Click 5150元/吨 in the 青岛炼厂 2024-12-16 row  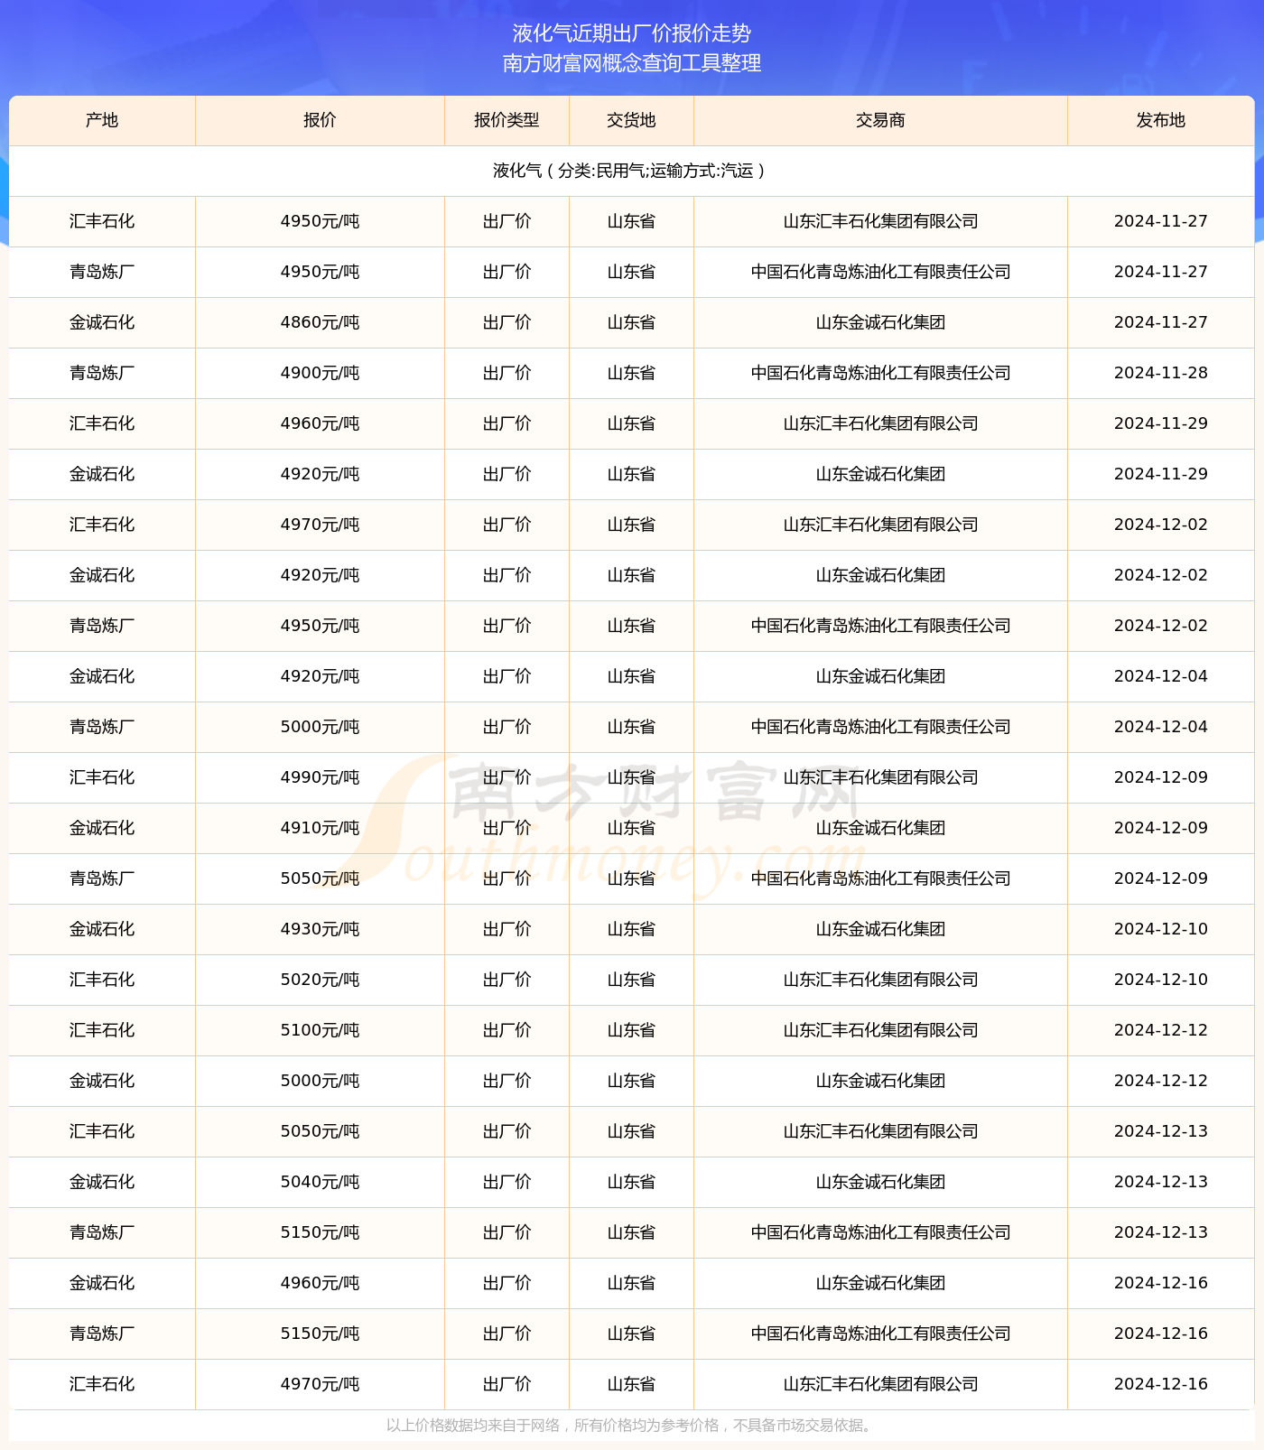point(320,1334)
